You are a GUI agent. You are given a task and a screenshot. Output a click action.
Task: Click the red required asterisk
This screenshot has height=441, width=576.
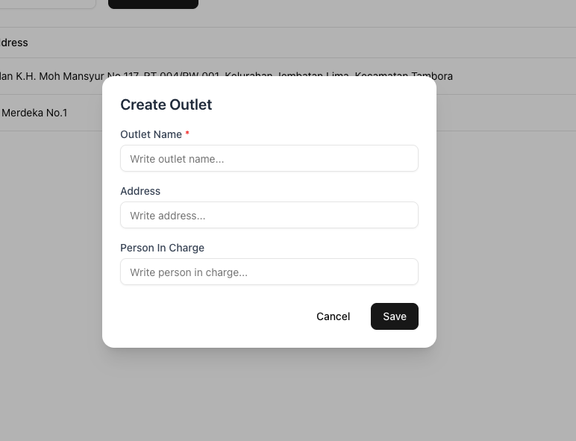[187, 134]
